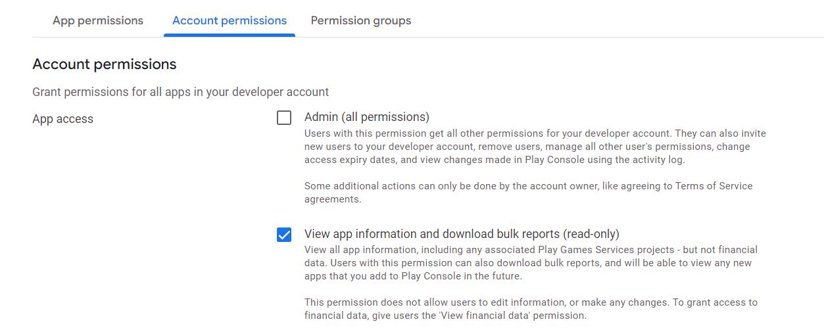Select the Account permissions tab
Image resolution: width=824 pixels, height=332 pixels.
point(230,20)
